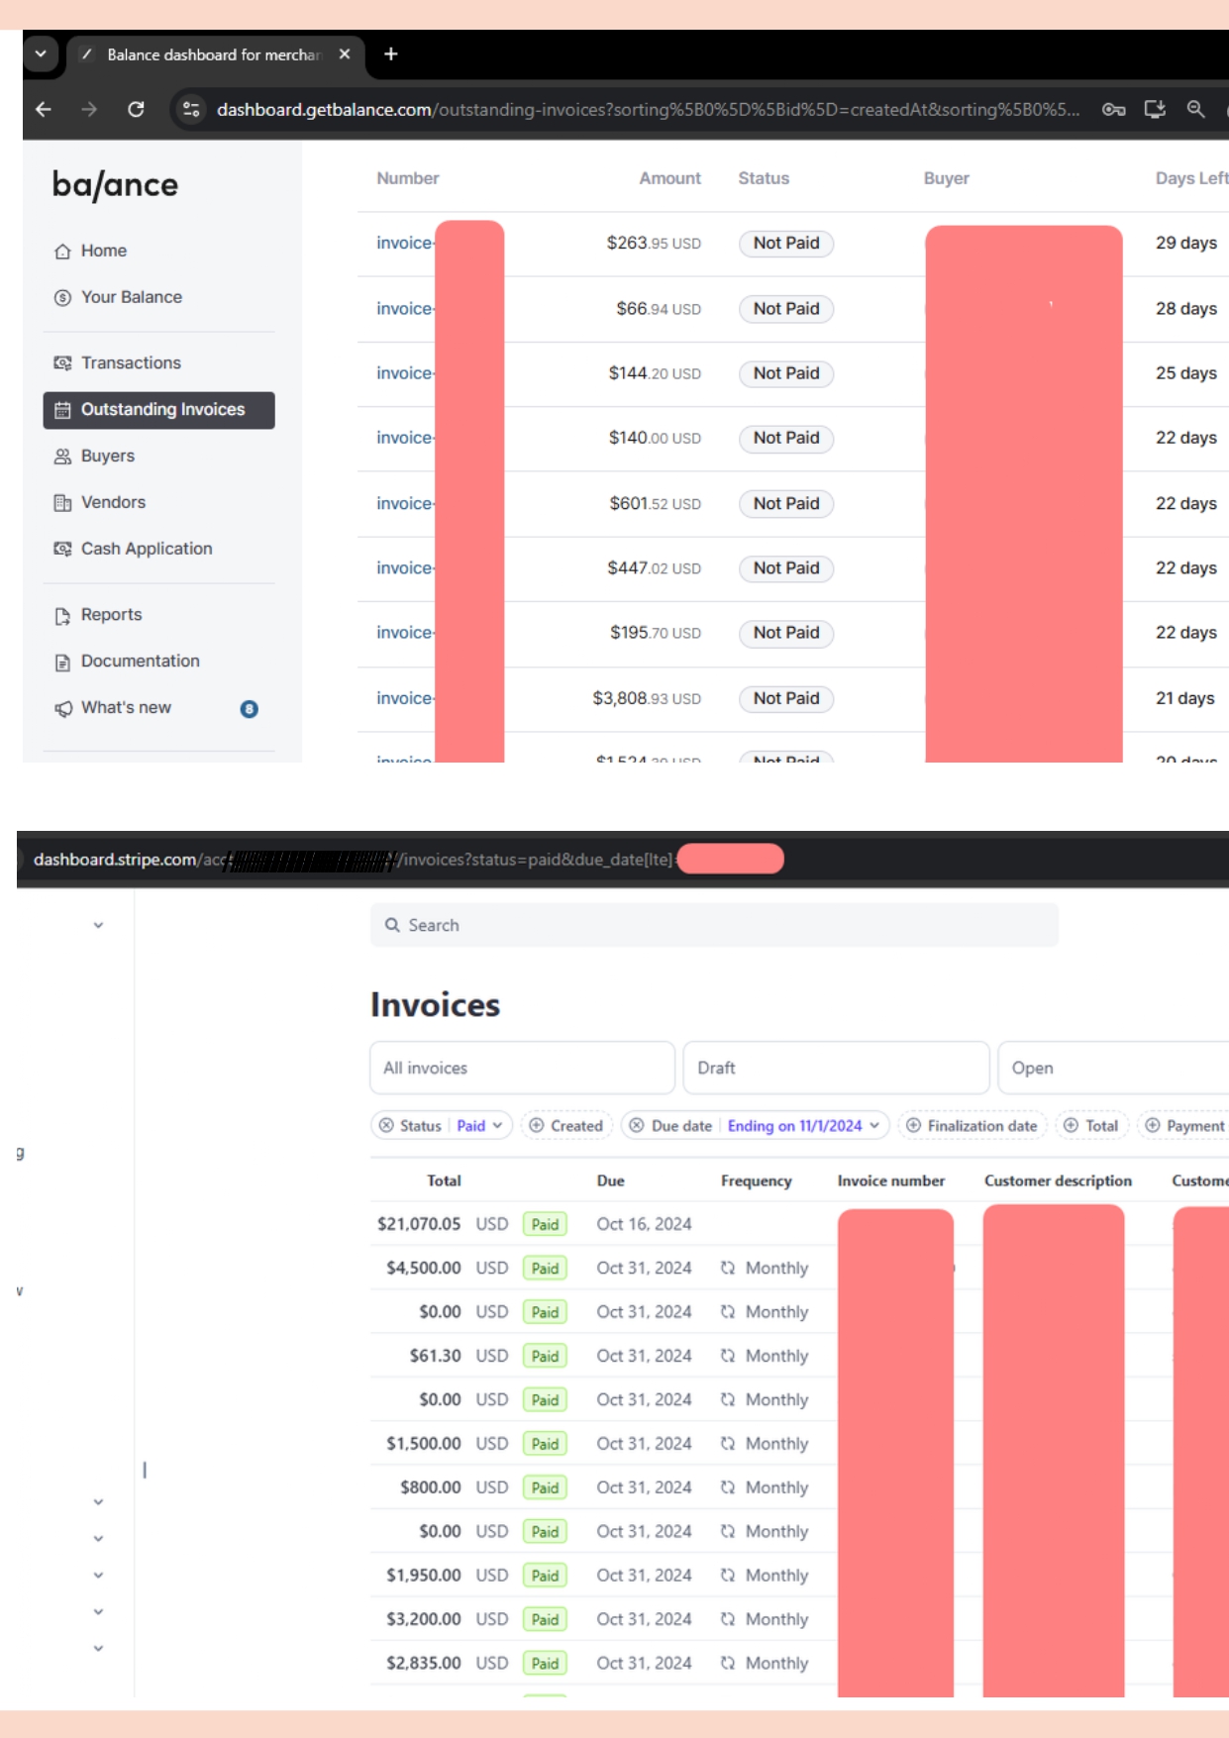1229x1738 pixels.
Task: Add the Finalization date filter
Action: pyautogui.click(x=972, y=1126)
